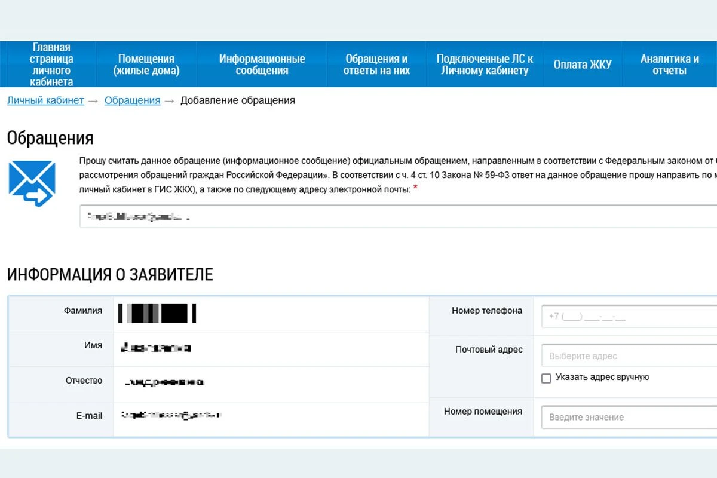
Task: Open Оплата ЖКУ menu item
Action: [583, 65]
